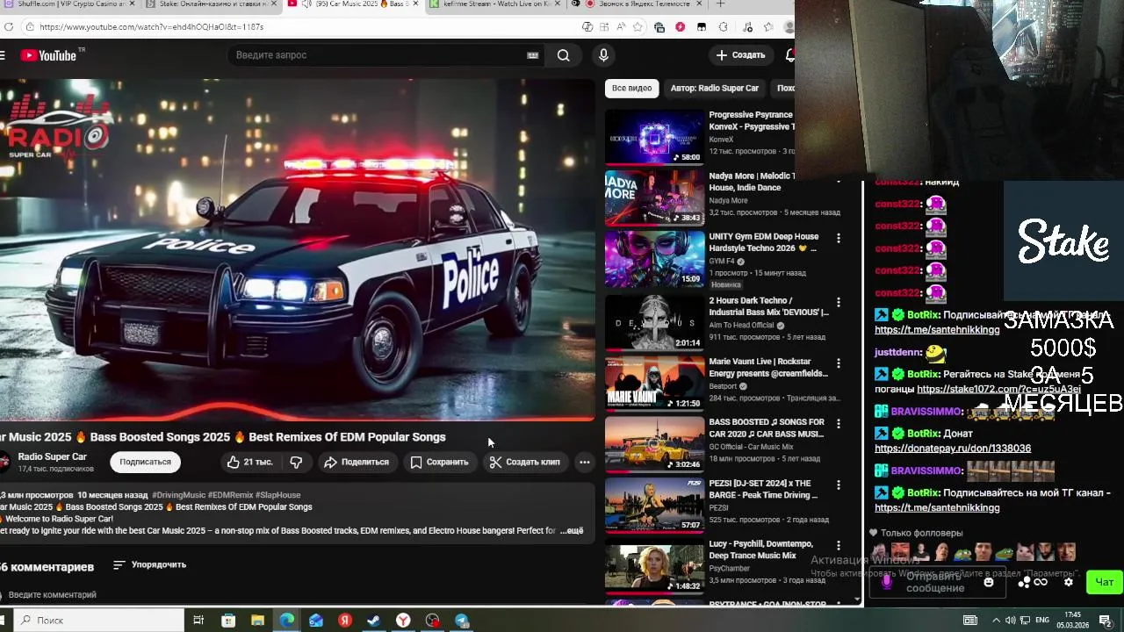Viewport: 1124px width, 632px height.
Task: Open options for Marie Vaunt Live video
Action: coord(839,363)
